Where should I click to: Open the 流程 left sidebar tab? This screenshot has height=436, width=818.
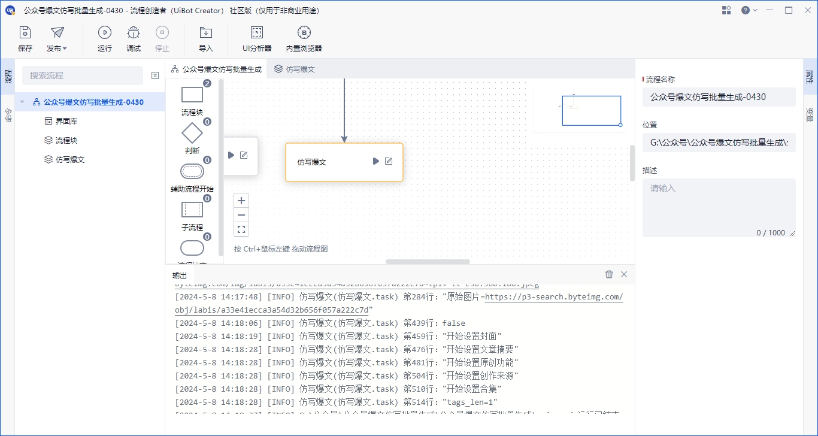click(7, 76)
